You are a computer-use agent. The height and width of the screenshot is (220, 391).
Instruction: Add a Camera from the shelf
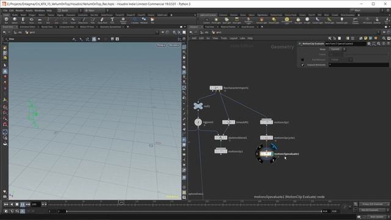[x=206, y=20]
